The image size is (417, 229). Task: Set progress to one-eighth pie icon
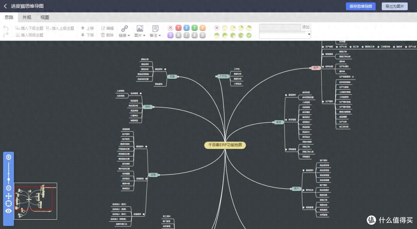coord(233,28)
